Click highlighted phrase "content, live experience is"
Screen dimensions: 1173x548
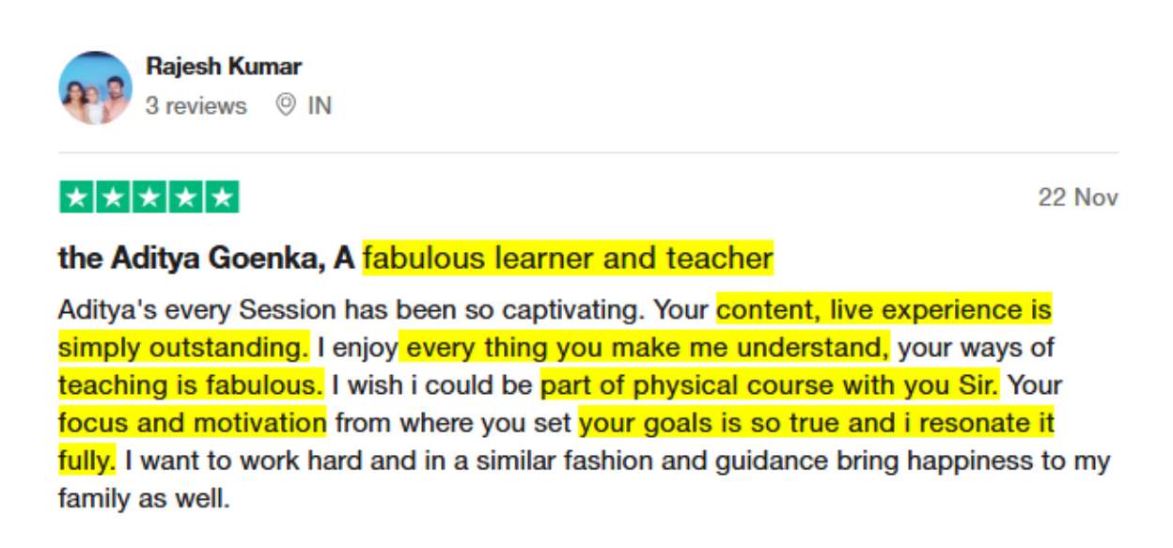click(x=884, y=309)
